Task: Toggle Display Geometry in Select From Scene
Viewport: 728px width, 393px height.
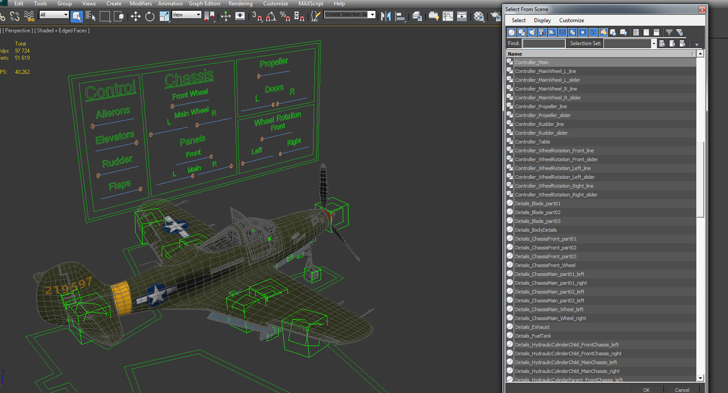Action: click(512, 32)
